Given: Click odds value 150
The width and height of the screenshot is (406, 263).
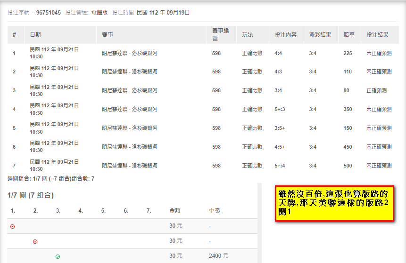Looking at the screenshot, I should point(348,128).
